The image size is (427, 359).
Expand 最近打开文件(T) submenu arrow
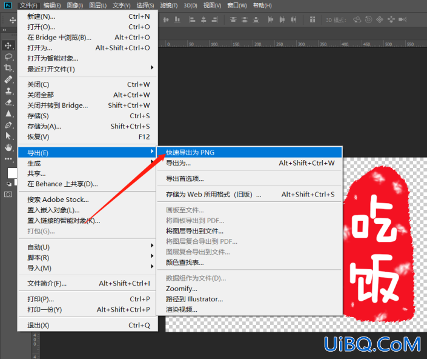[x=152, y=67]
